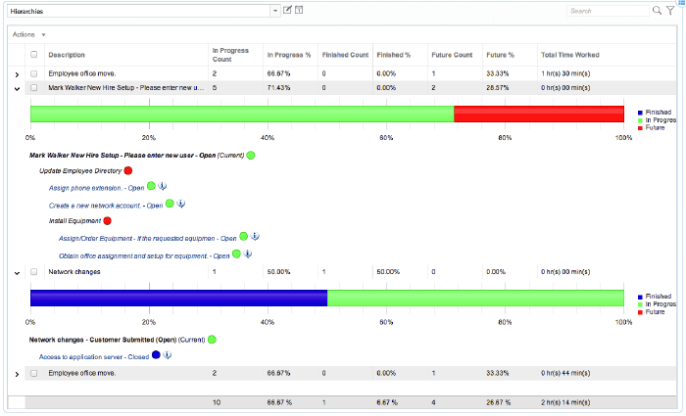Open Assign phone extension - Open link
The height and width of the screenshot is (416, 686).
point(96,188)
